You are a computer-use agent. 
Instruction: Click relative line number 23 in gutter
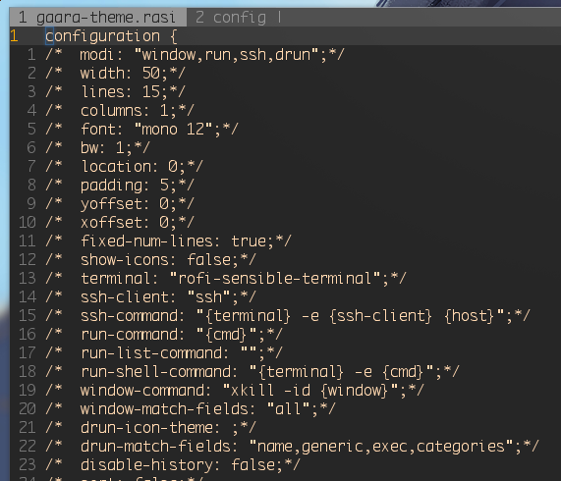28,464
